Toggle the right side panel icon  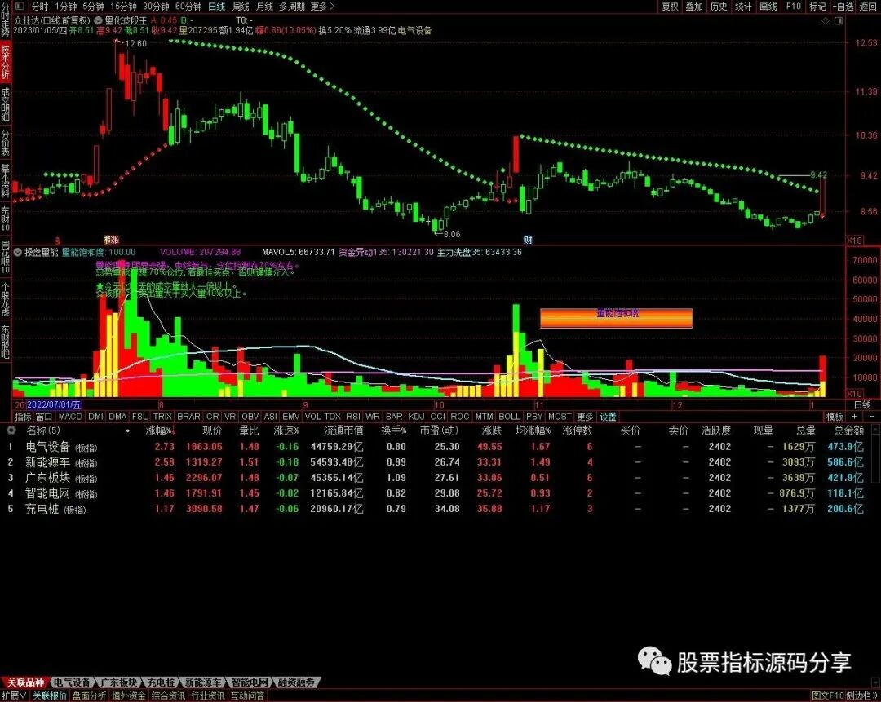[x=839, y=20]
